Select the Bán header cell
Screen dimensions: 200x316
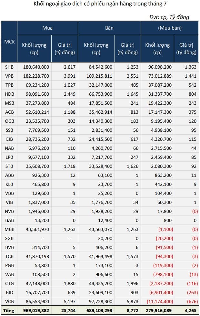pyautogui.click(x=109, y=28)
